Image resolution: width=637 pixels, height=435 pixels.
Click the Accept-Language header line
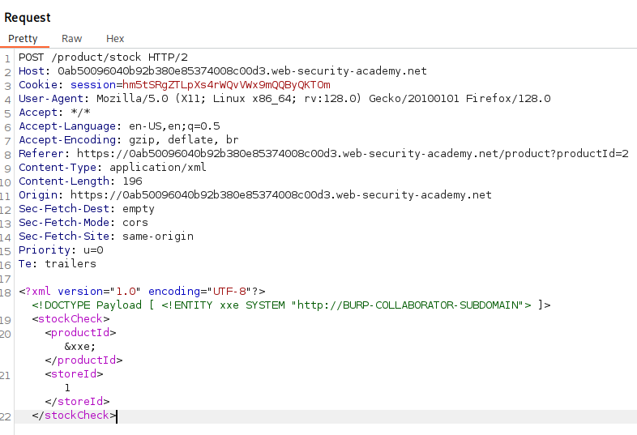click(x=119, y=126)
